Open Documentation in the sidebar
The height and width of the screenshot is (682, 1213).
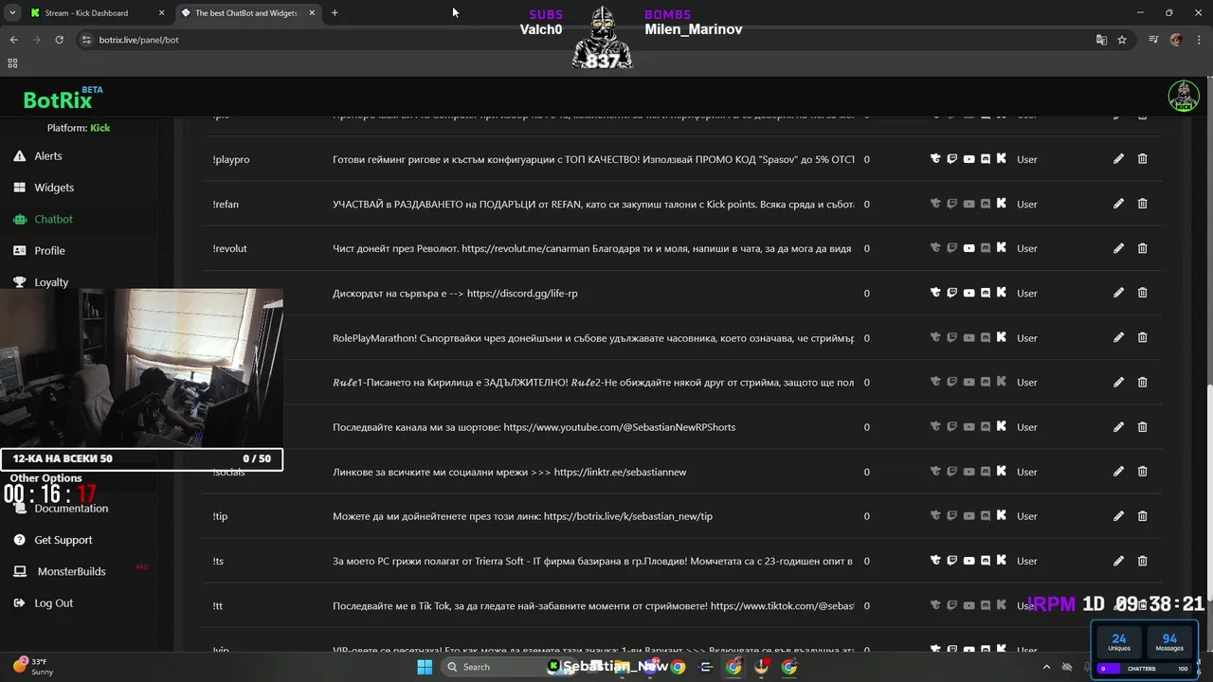(71, 509)
